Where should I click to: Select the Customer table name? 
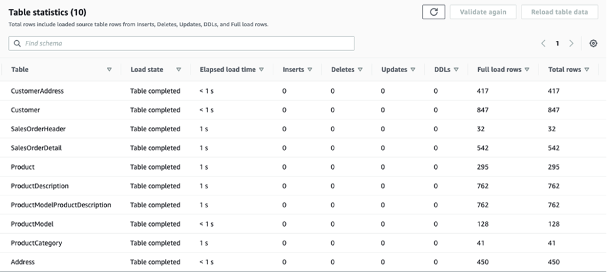[x=25, y=110]
